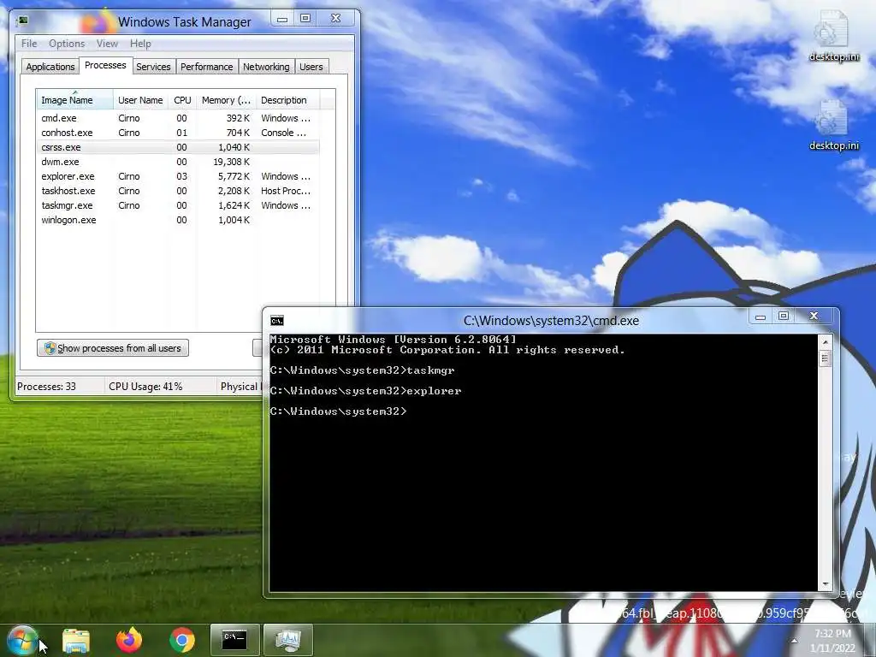Viewport: 876px width, 657px height.
Task: Select the dwm.exe process row
Action: [178, 162]
